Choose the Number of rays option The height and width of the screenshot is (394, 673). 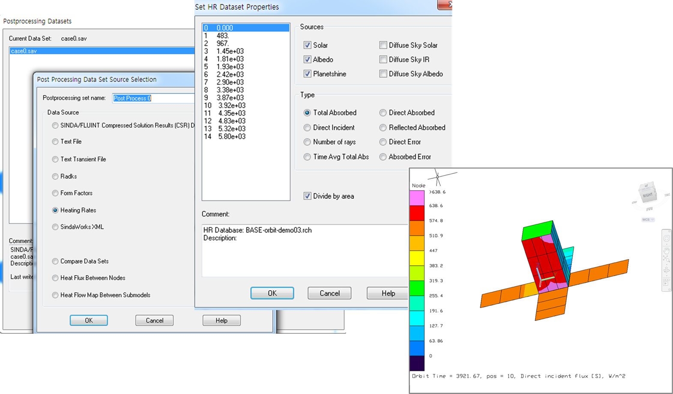coord(307,142)
